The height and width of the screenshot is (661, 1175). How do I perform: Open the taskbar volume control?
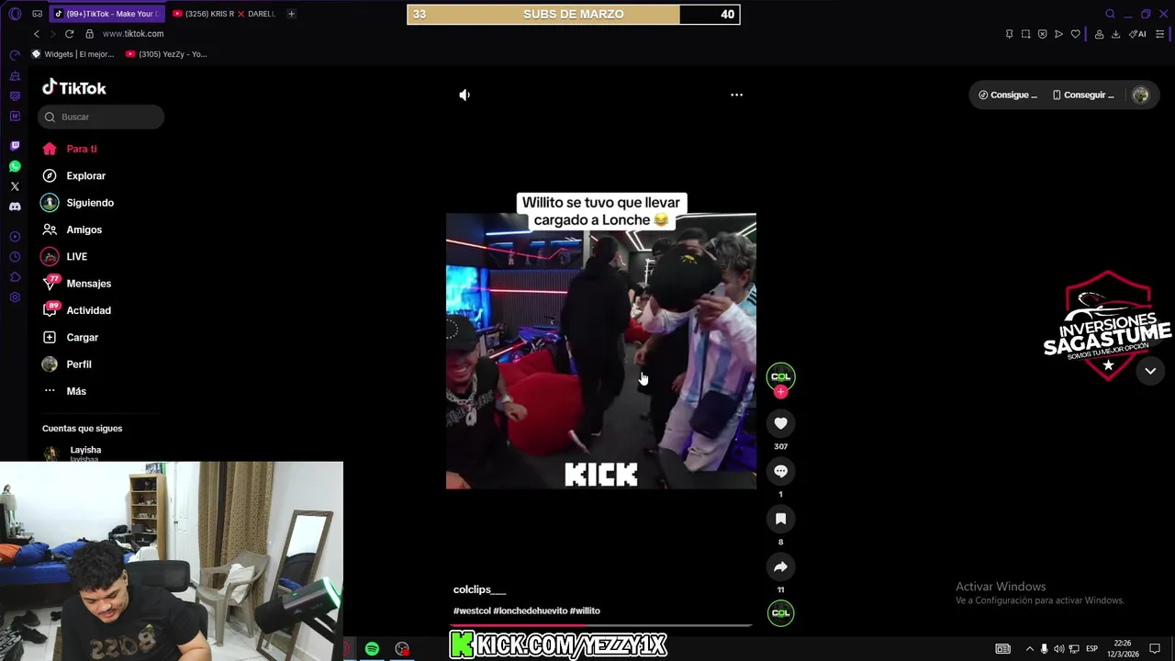click(x=1058, y=649)
